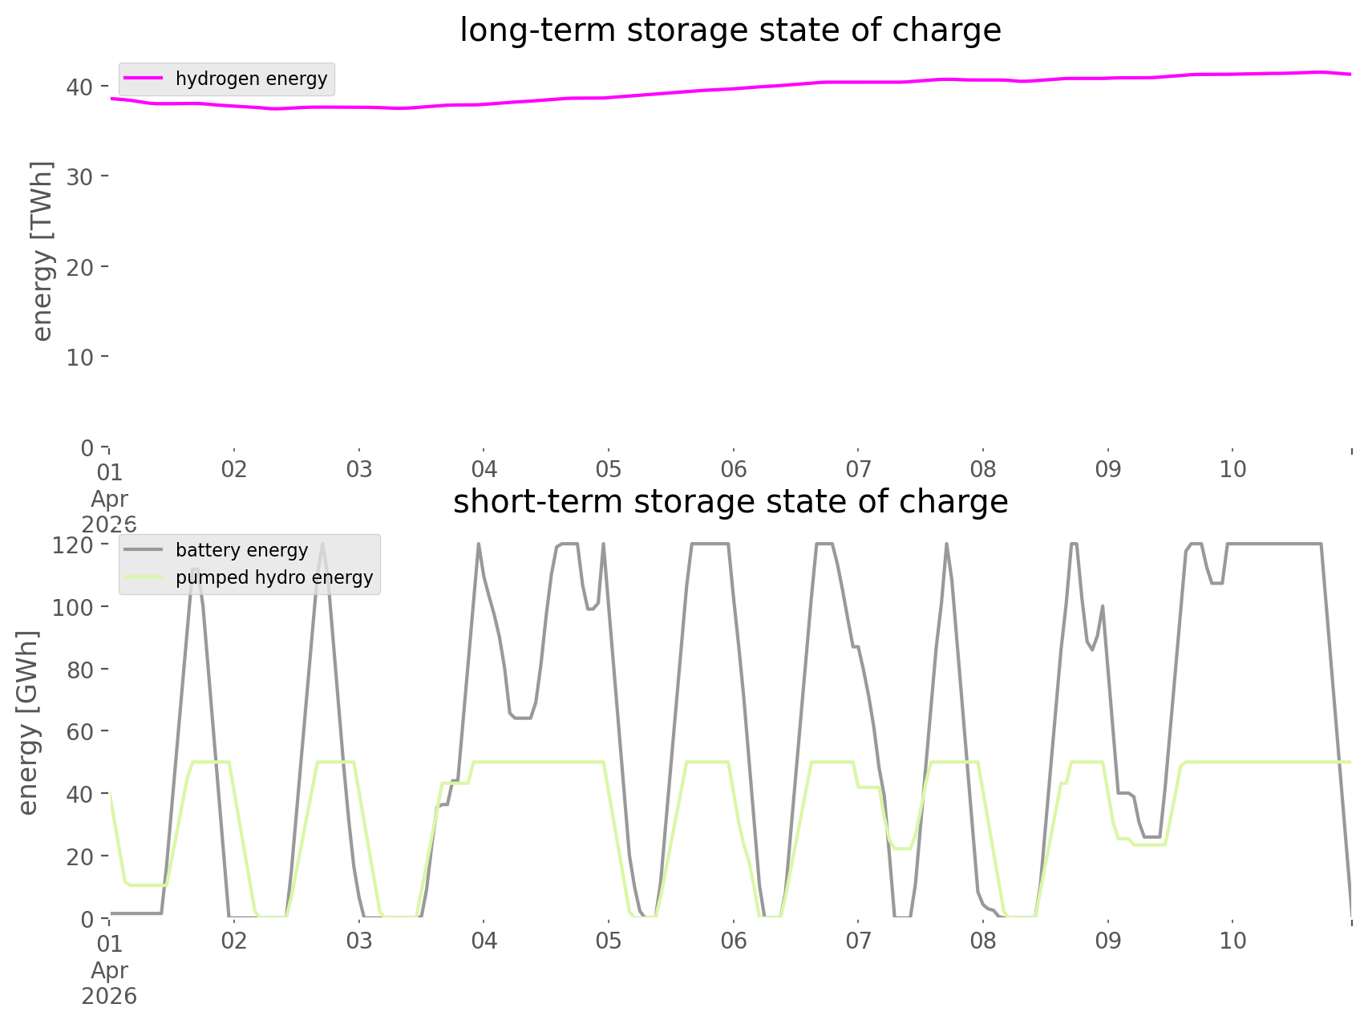Viewport: 1368px width, 1024px height.
Task: Click the 20 tick on the TWh axis
Action: point(79,267)
